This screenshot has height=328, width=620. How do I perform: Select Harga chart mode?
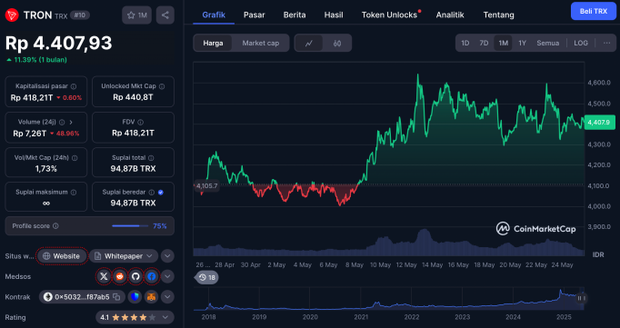coord(213,43)
